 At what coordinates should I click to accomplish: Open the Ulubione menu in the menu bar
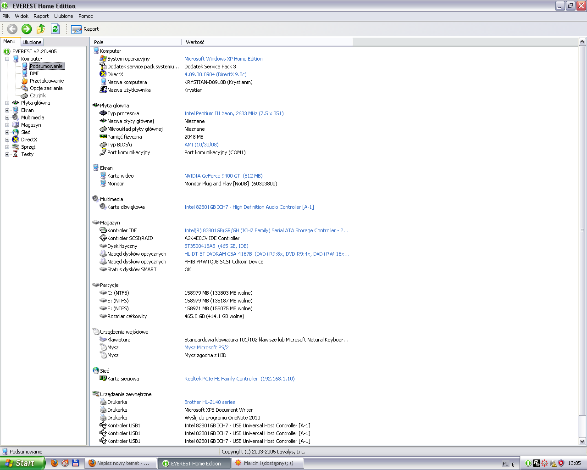coord(63,16)
